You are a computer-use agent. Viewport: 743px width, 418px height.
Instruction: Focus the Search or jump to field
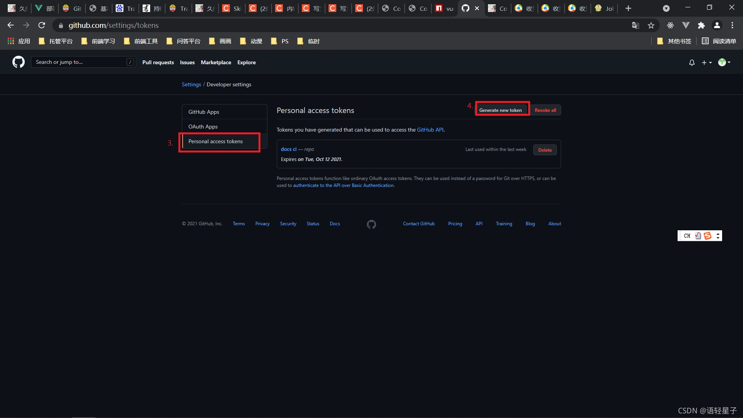79,62
